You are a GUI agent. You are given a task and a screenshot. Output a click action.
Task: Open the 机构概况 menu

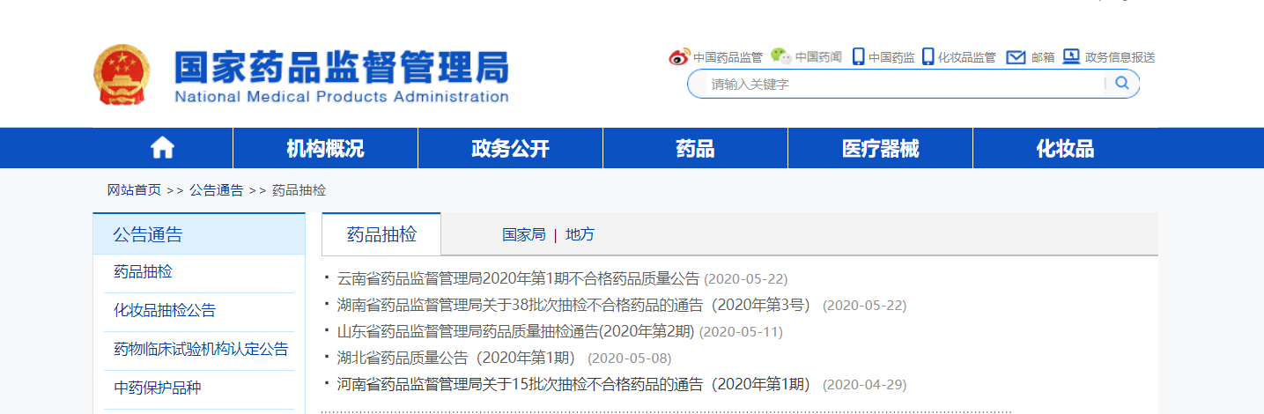point(325,148)
